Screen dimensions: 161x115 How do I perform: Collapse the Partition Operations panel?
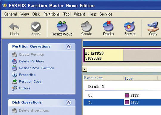click(69, 47)
